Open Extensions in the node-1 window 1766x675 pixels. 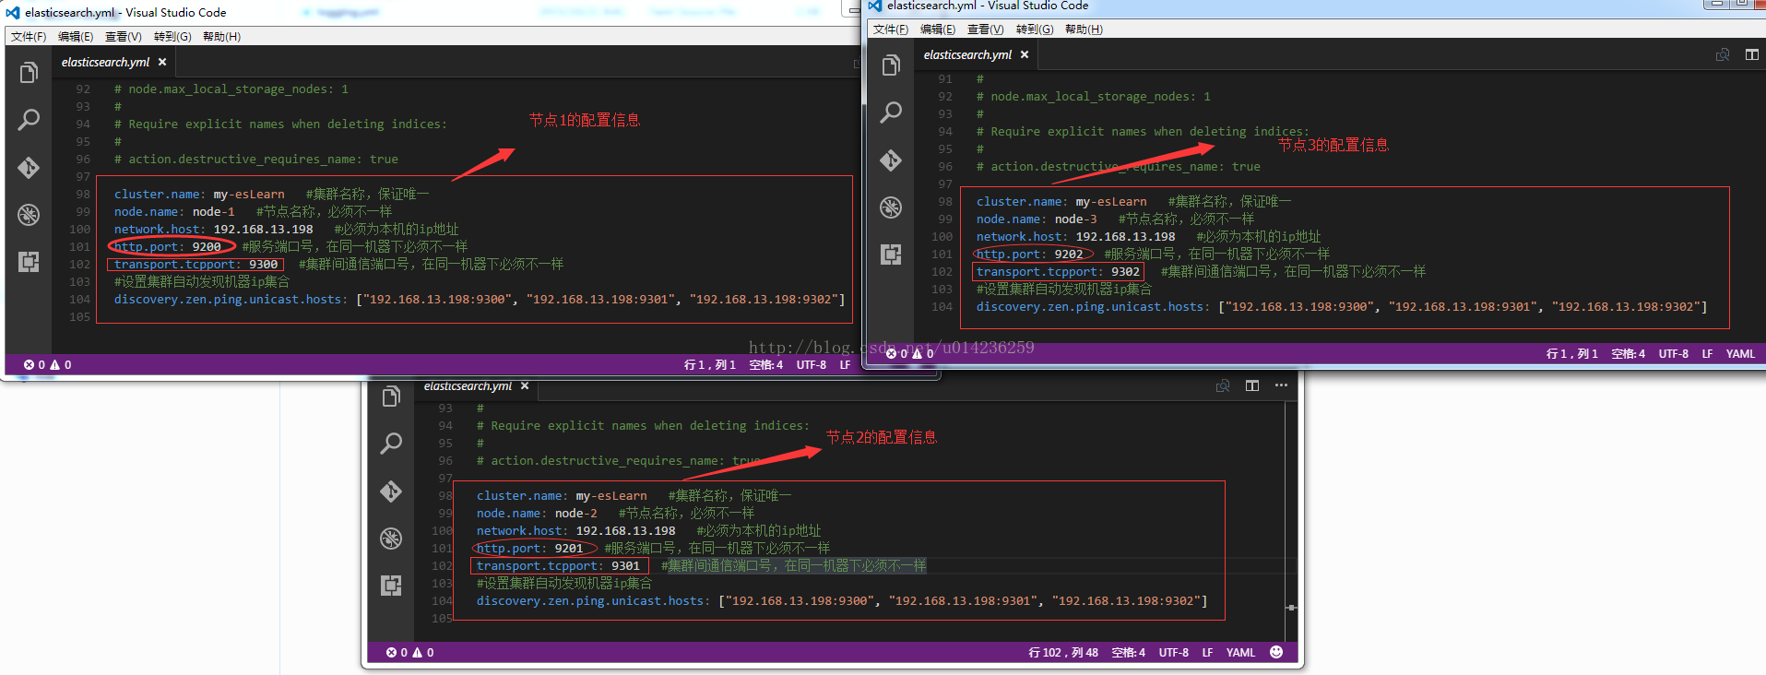[x=29, y=262]
